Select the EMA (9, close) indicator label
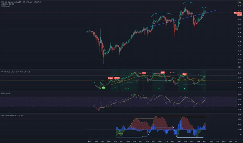 pyautogui.click(x=5, y=6)
